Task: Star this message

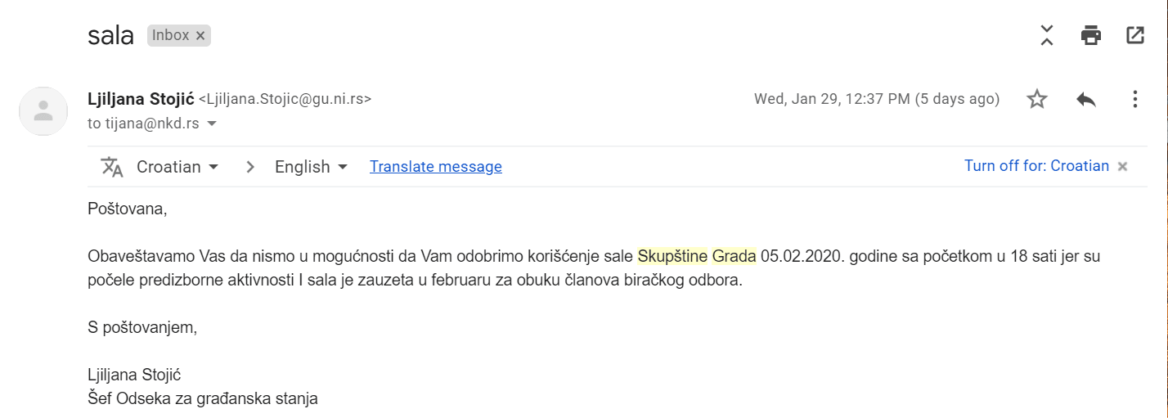Action: (1037, 100)
